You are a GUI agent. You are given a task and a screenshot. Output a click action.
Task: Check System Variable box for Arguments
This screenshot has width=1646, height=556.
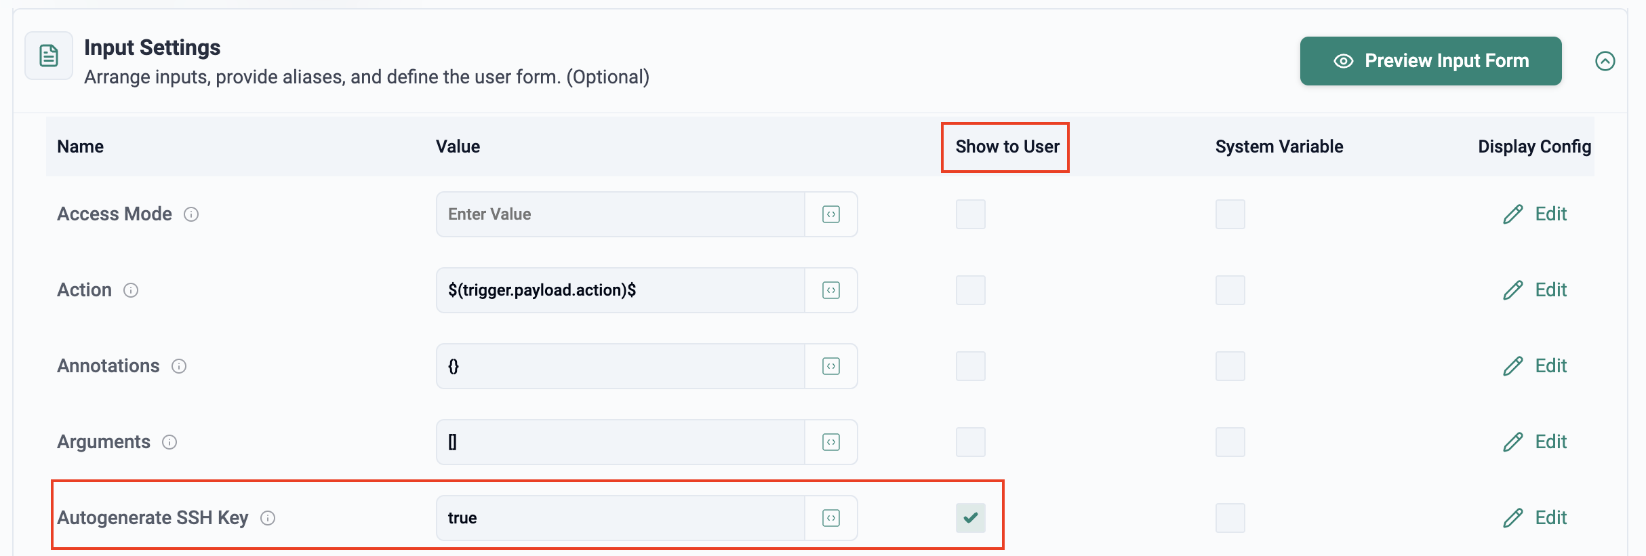click(x=1230, y=442)
